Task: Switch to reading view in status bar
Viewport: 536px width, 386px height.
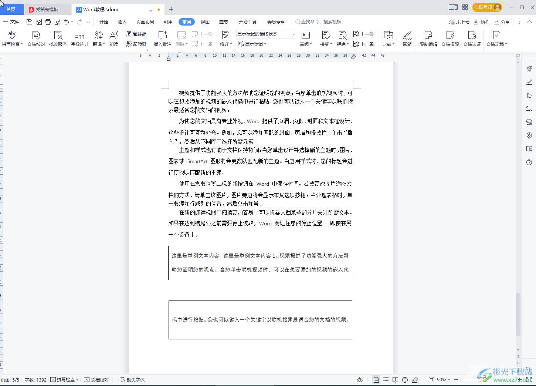Action: tap(396, 380)
